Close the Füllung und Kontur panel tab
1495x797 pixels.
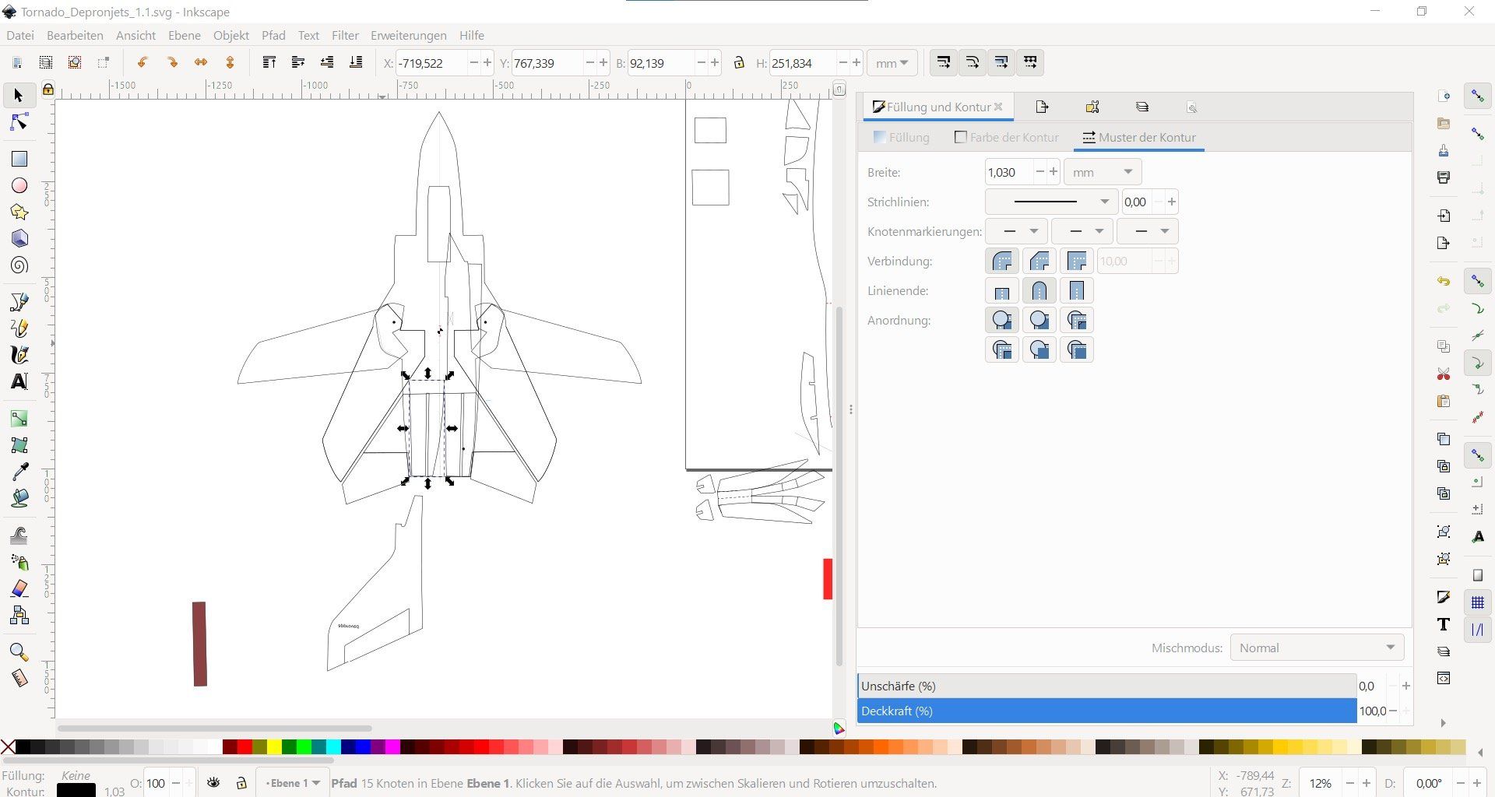998,107
